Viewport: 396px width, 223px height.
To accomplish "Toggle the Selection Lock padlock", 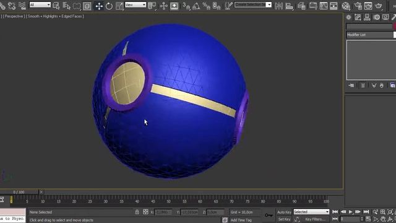I will (137, 212).
